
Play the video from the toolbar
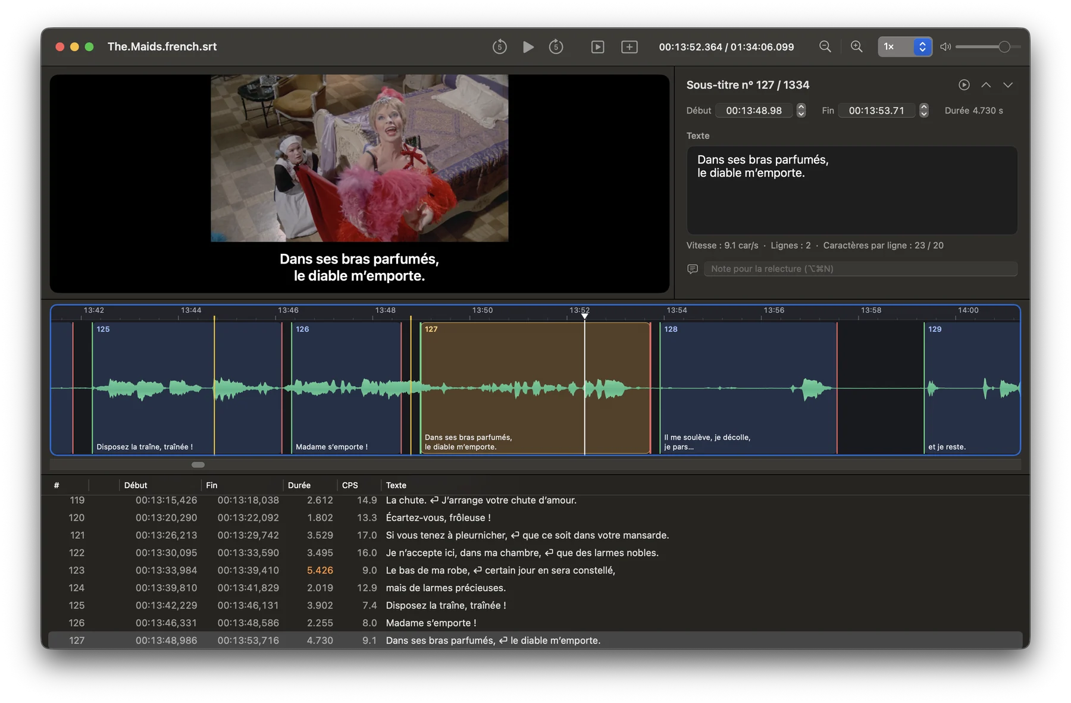point(528,47)
